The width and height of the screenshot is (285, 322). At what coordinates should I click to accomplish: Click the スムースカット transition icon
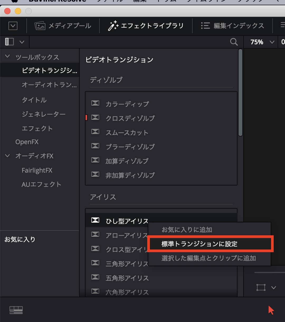pos(95,131)
